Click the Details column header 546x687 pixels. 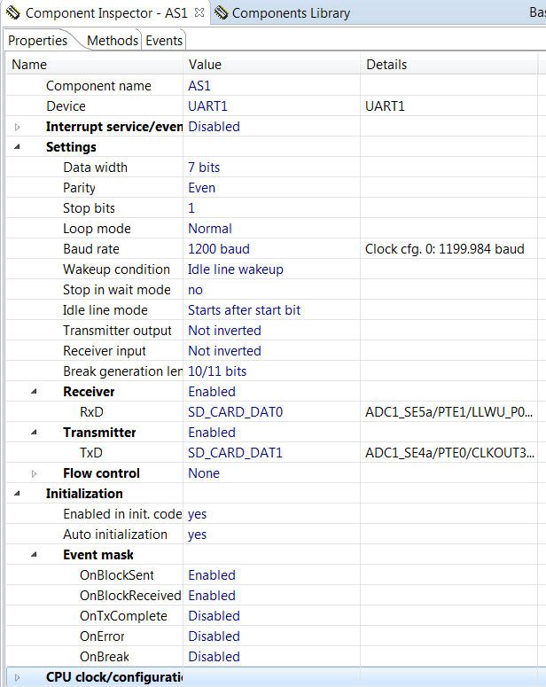386,65
